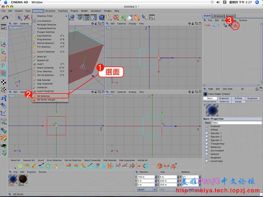Open Spotlight search in the macOS menu bar

tap(257, 2)
